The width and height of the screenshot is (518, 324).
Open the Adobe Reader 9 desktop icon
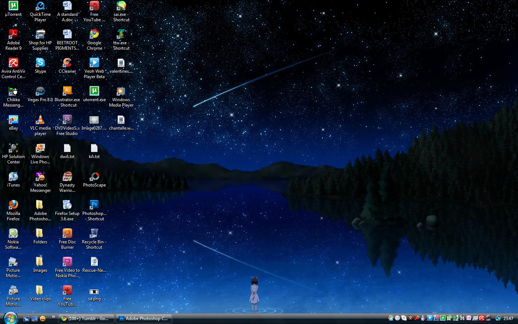[13, 40]
